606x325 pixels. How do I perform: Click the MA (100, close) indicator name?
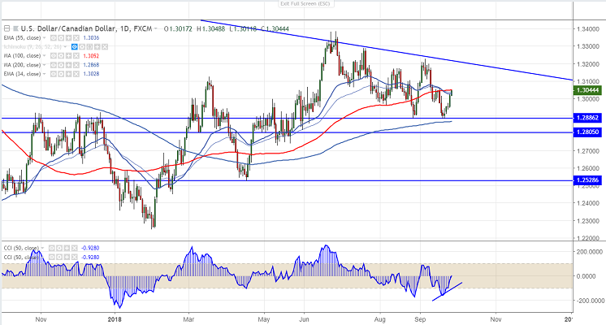click(22, 56)
